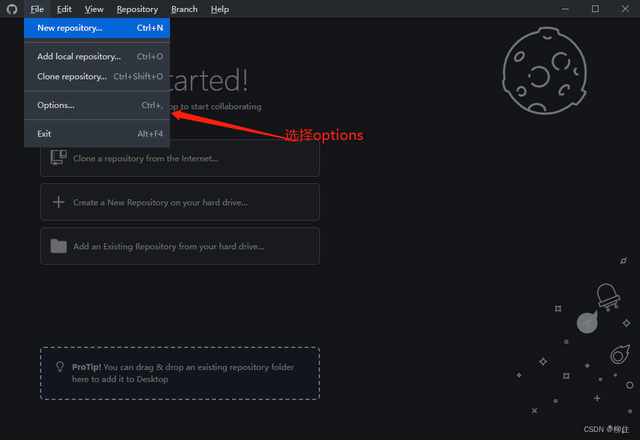Open the View menu
The image size is (640, 440).
tap(94, 9)
